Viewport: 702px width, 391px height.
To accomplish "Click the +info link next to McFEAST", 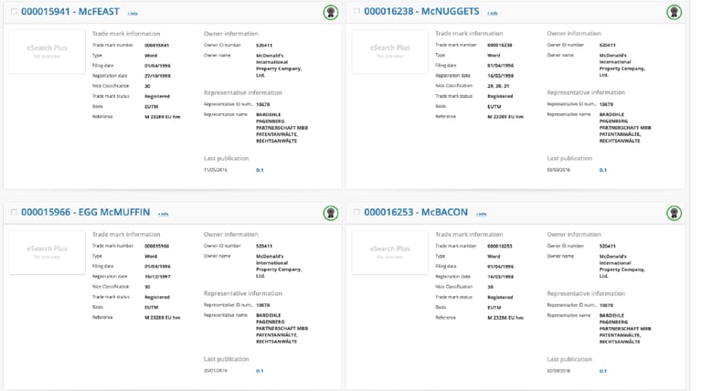I will coord(133,14).
